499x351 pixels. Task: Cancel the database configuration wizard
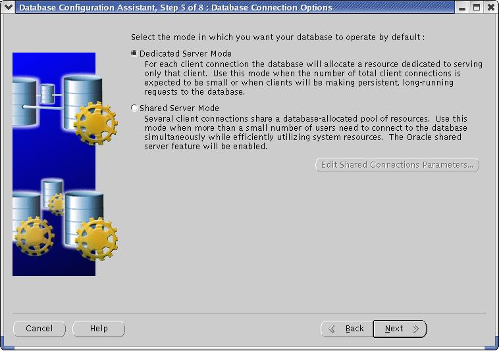[x=39, y=329]
